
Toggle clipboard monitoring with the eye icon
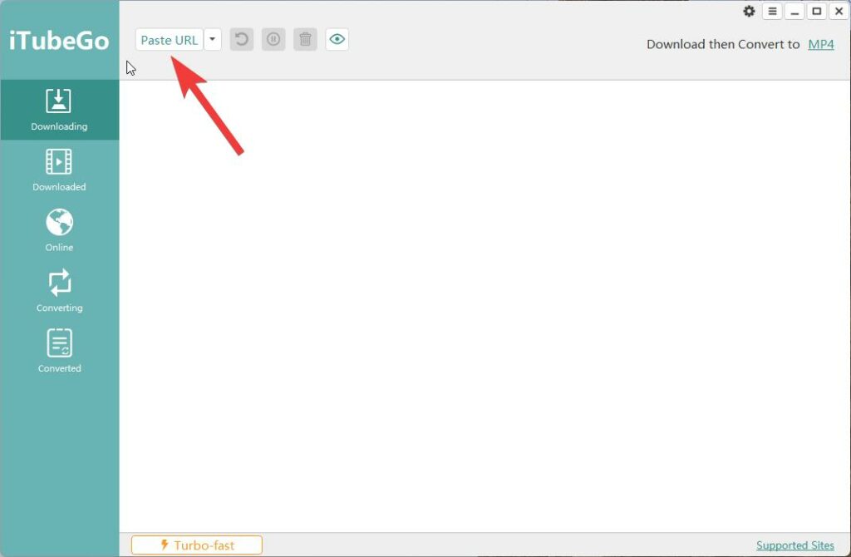[x=337, y=38]
